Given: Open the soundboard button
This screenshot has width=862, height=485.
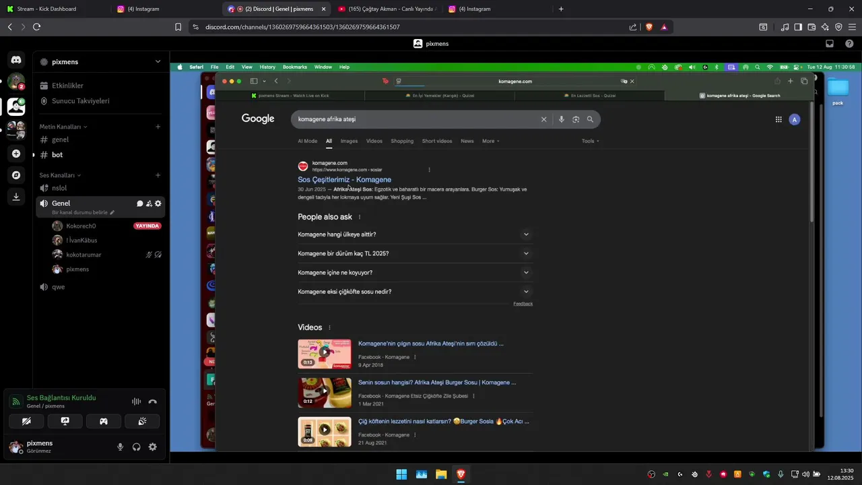Looking at the screenshot, I should 142,421.
